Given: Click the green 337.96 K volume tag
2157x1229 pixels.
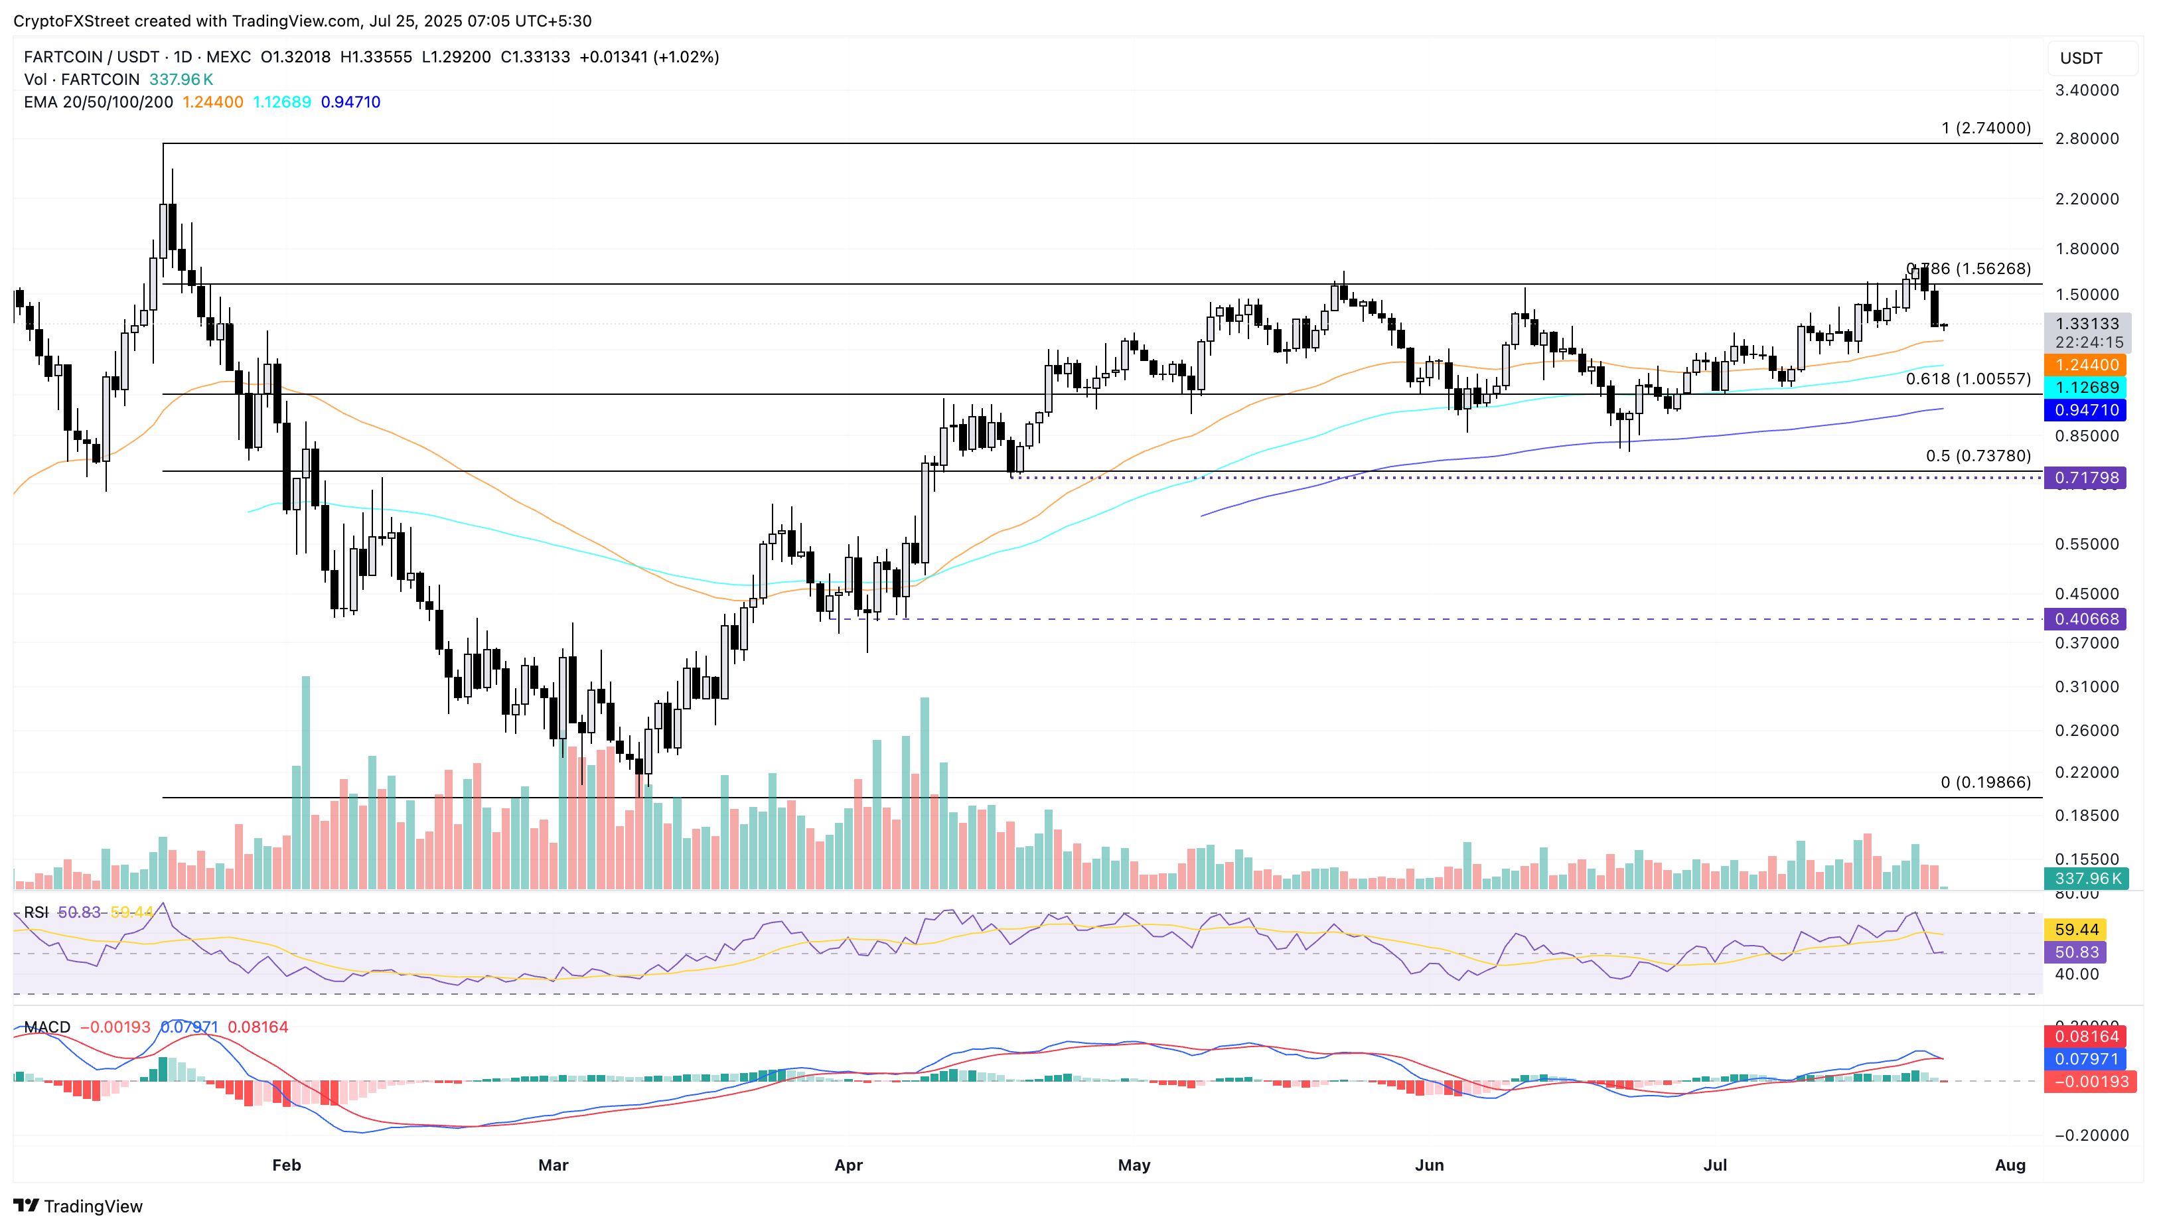Looking at the screenshot, I should (2085, 879).
